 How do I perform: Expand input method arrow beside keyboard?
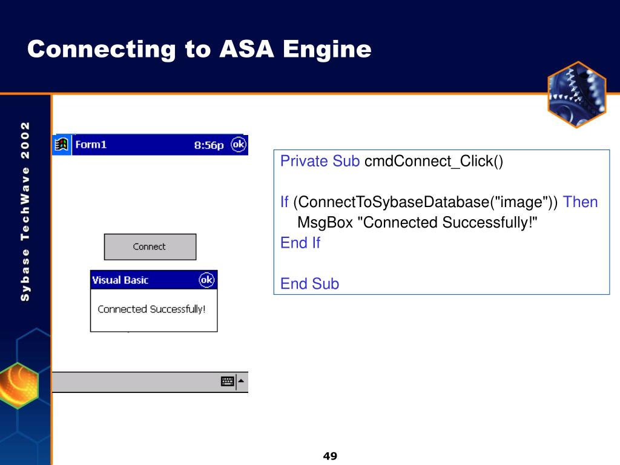click(x=241, y=381)
